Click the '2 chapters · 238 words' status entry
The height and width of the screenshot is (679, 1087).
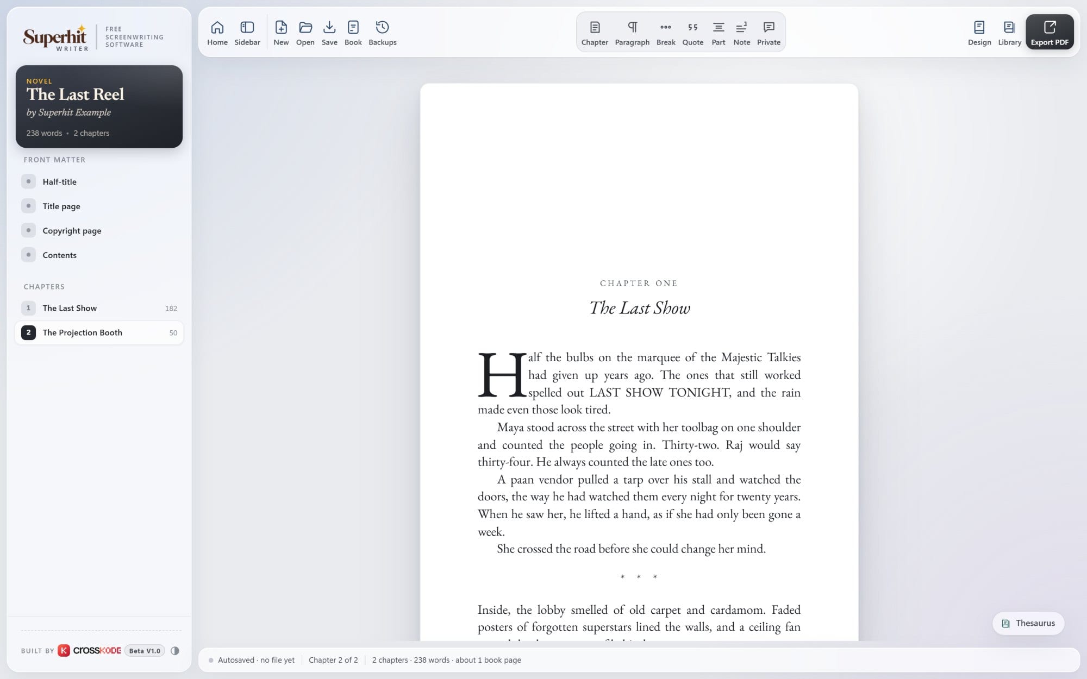point(446,660)
